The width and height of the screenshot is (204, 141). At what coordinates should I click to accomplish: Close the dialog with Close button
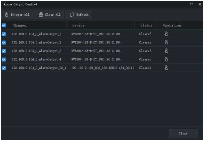183,133
